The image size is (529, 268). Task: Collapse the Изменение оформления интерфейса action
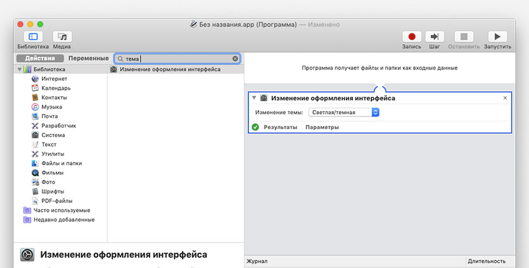[x=254, y=98]
